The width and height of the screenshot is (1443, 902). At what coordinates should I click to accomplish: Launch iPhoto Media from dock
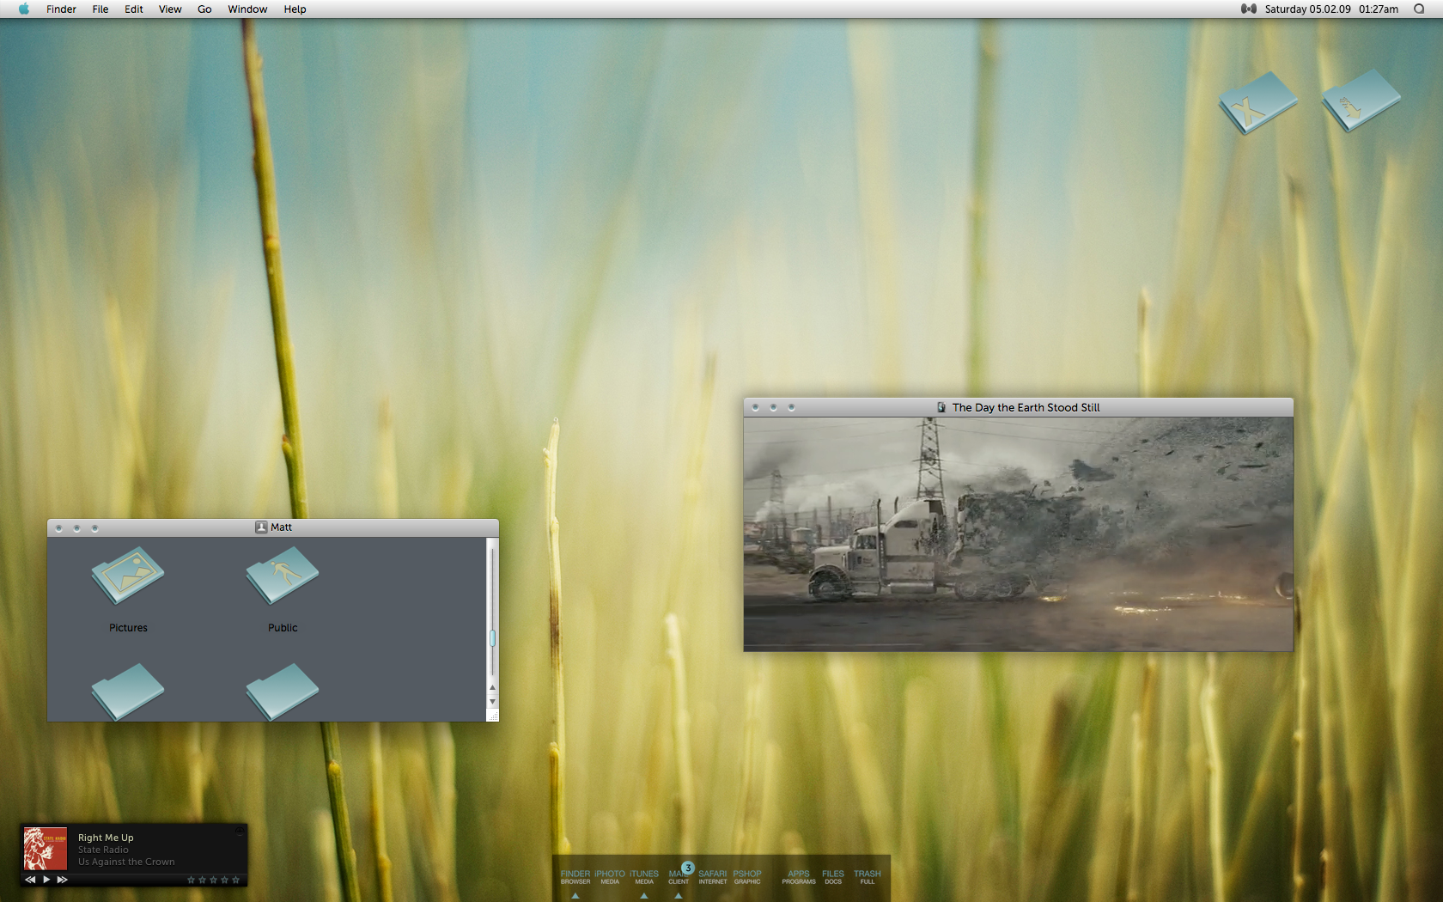610,877
